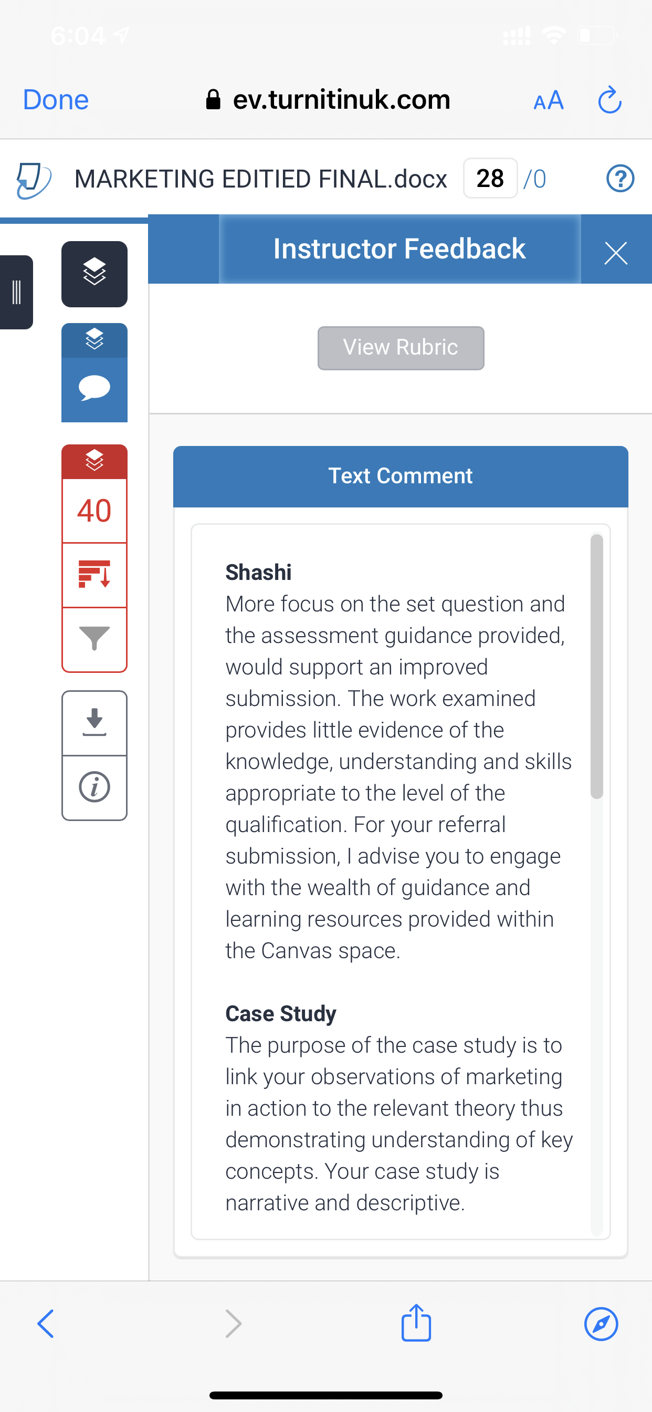Screen dimensions: 652x1412
Task: Toggle the red similarity layer icon
Action: coord(94,461)
